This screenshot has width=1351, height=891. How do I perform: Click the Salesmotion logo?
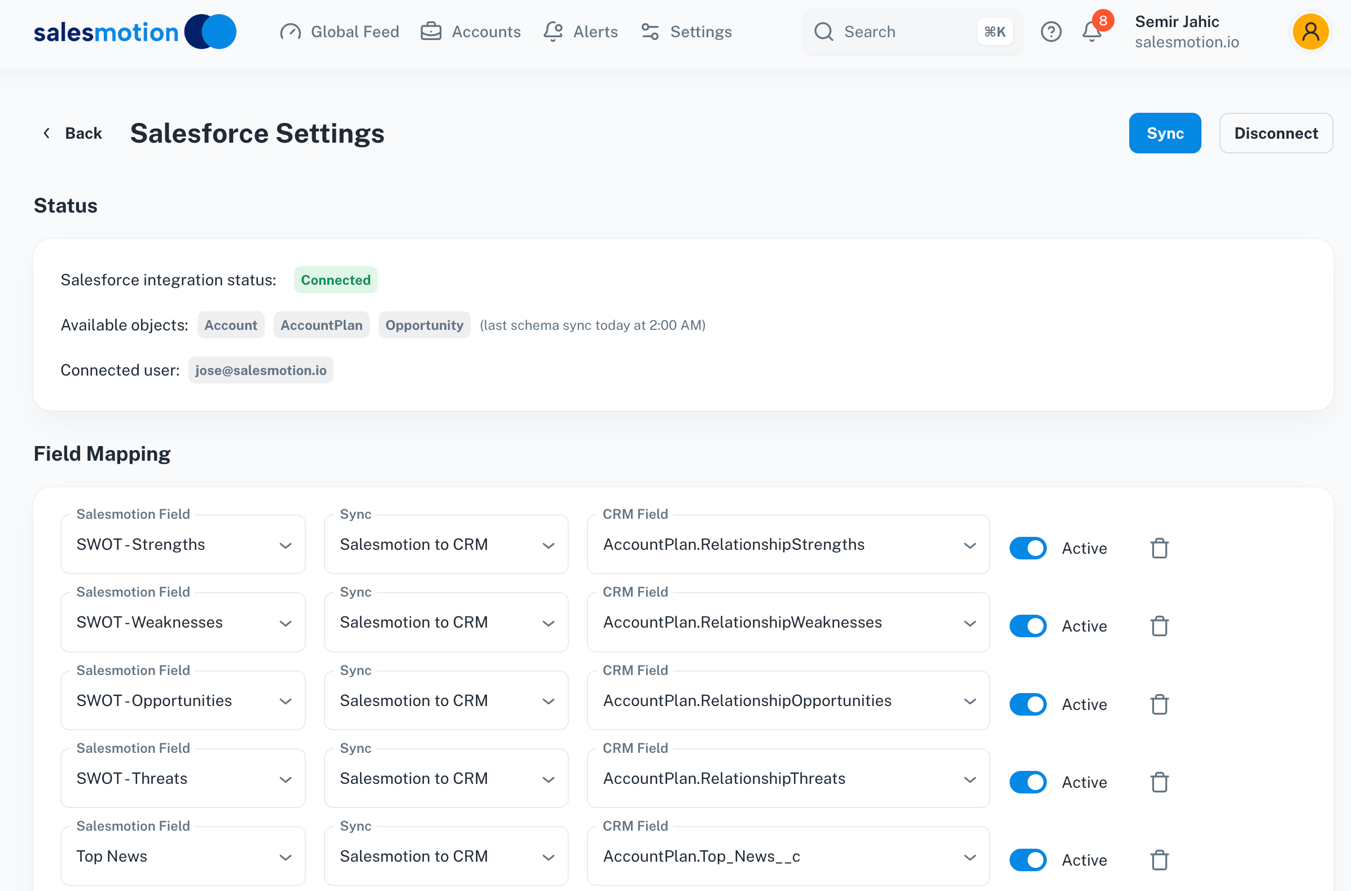[x=135, y=32]
